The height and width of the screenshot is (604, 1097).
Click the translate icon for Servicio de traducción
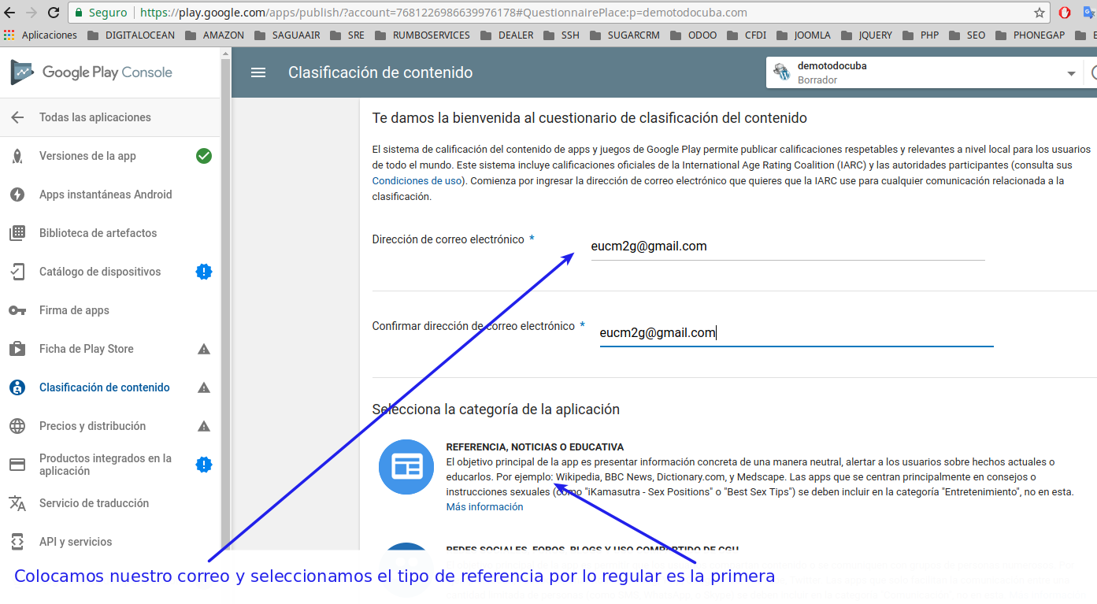tap(17, 503)
